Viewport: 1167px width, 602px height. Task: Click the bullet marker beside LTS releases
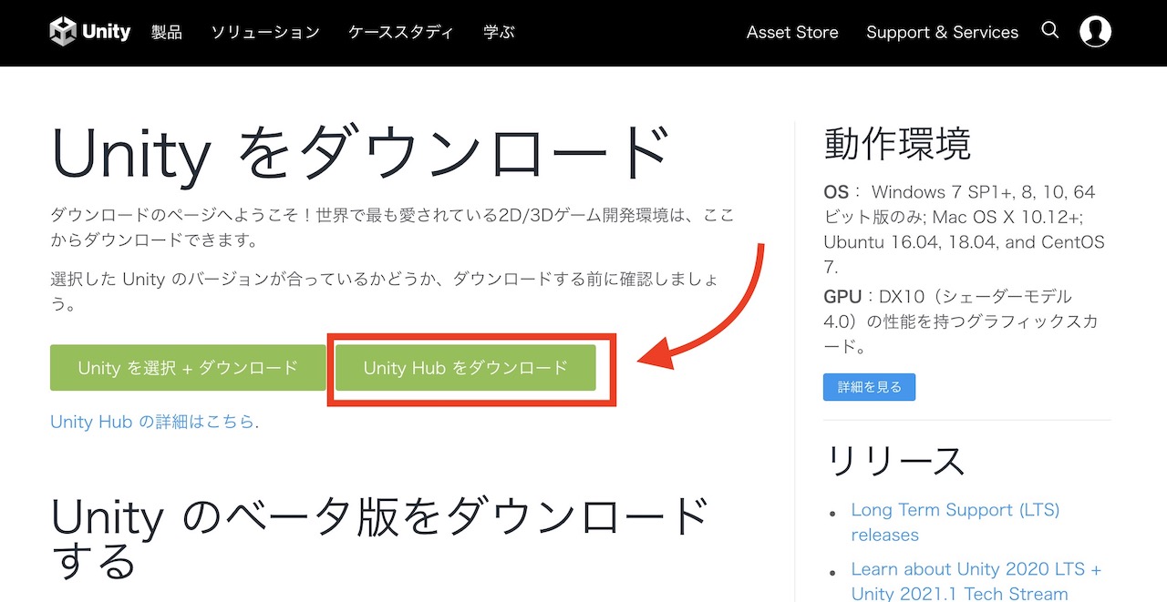pos(834,512)
